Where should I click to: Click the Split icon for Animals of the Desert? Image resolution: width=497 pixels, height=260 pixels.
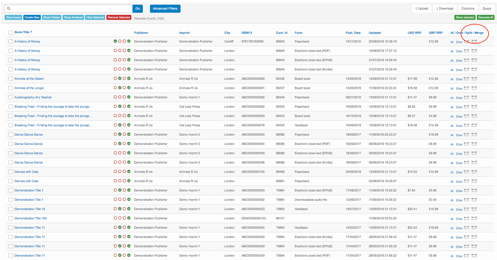(466, 79)
